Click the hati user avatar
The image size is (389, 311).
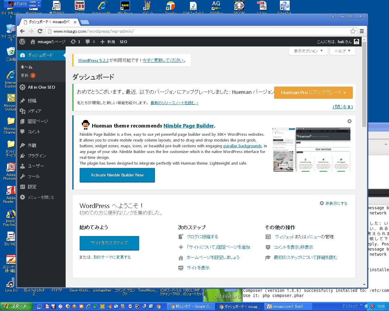(356, 42)
